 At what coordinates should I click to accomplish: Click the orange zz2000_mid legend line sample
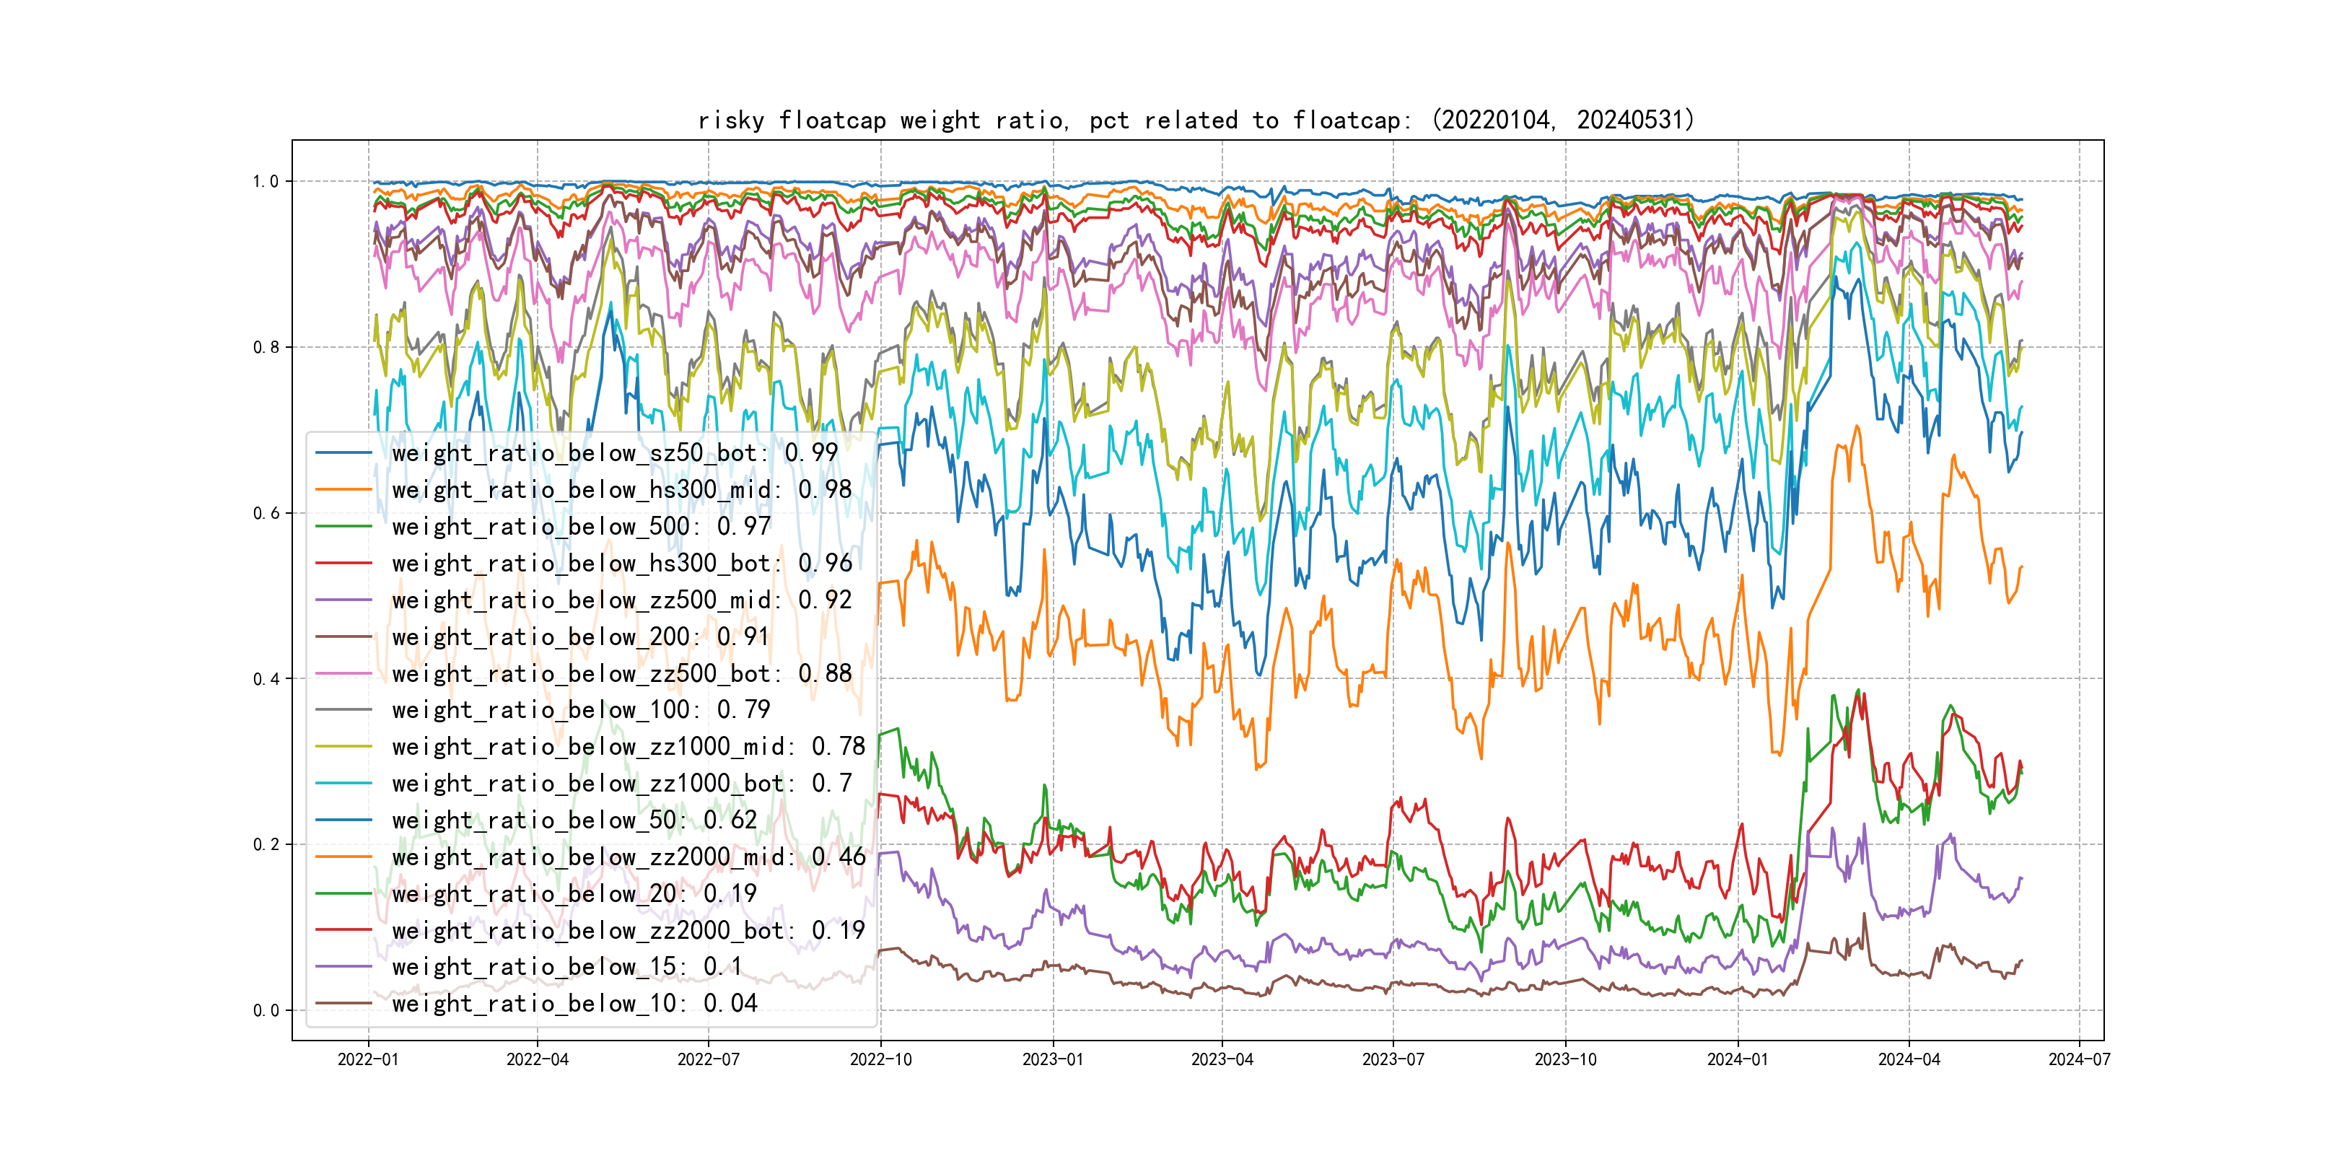point(344,857)
